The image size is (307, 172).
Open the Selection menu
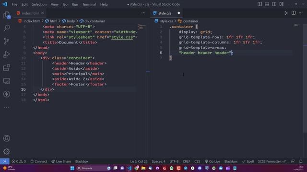tap(39, 4)
